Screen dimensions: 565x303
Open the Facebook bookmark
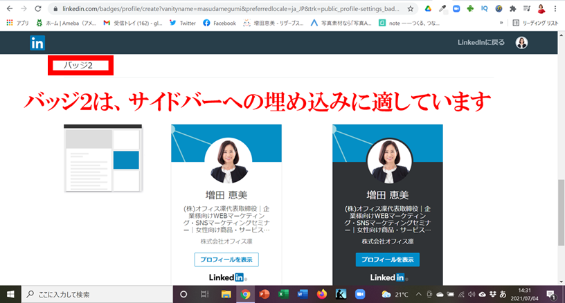coord(219,23)
